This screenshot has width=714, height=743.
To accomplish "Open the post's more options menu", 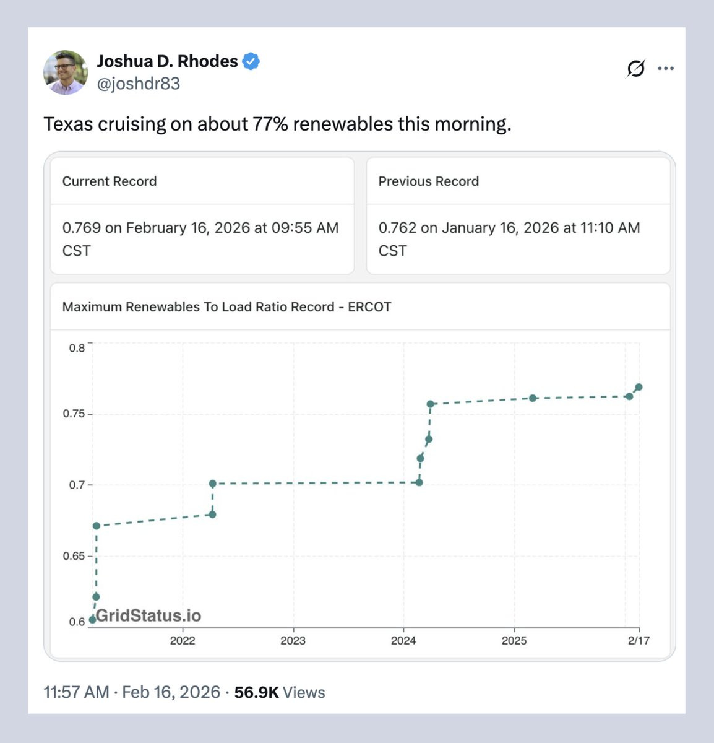I will coord(666,68).
